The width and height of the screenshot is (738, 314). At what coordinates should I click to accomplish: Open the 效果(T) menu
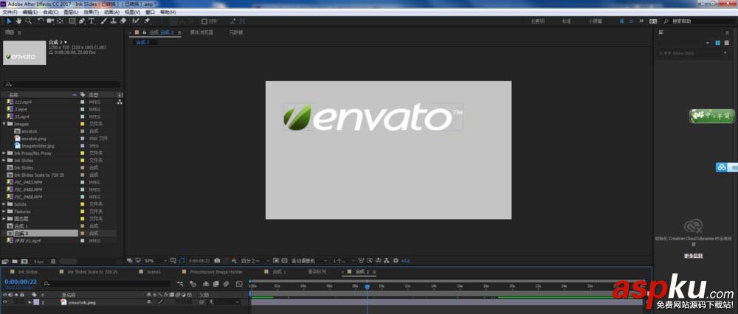[x=91, y=12]
